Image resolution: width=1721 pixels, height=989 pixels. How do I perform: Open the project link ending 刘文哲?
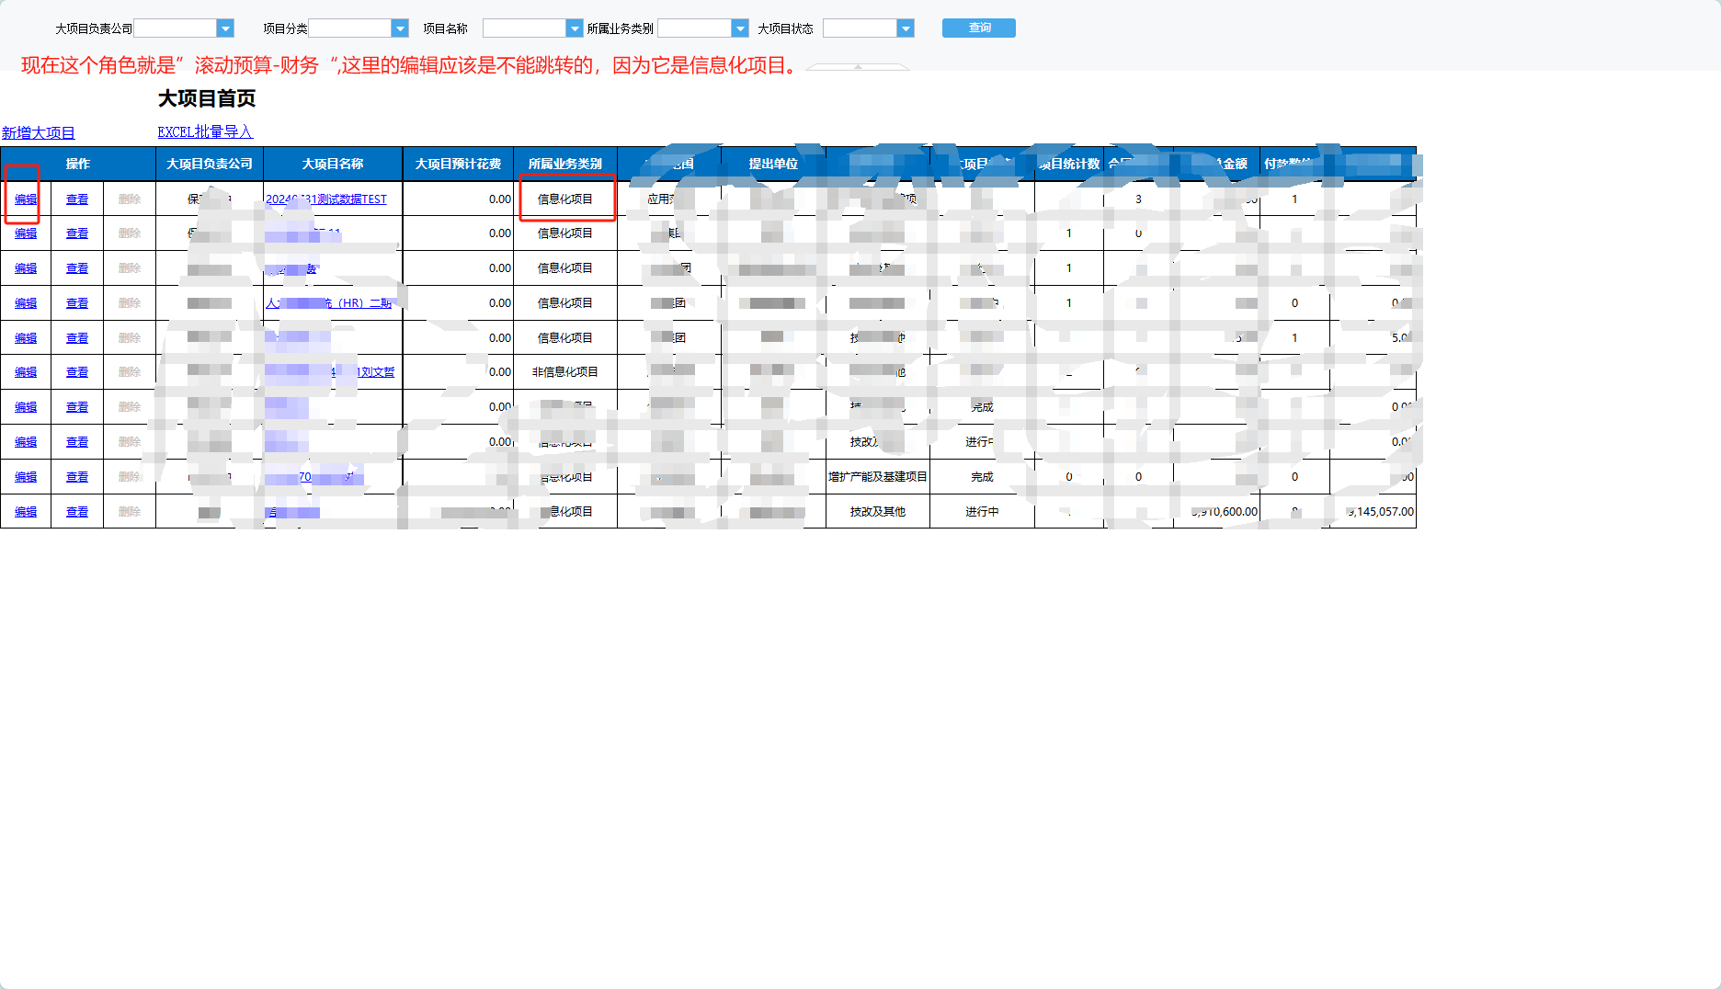click(x=330, y=372)
